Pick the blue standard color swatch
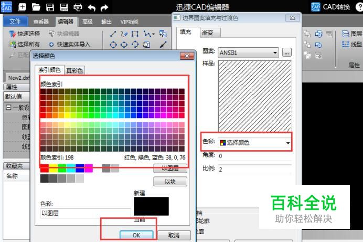The width and height of the screenshot is (363, 242). pyautogui.click(x=80, y=169)
